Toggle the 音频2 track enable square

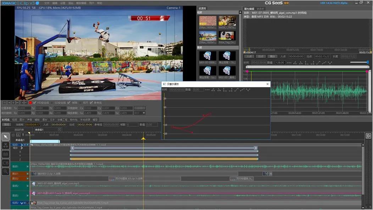coord(28,186)
